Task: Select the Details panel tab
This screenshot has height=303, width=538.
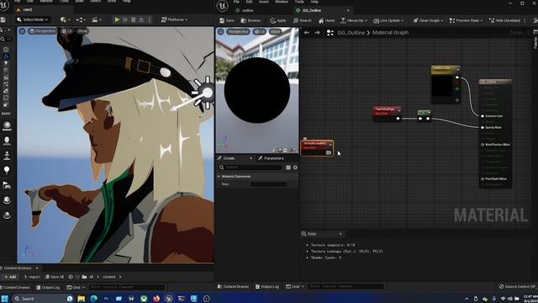Action: click(x=229, y=158)
